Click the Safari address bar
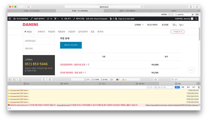This screenshot has width=208, height=121. click(104, 7)
